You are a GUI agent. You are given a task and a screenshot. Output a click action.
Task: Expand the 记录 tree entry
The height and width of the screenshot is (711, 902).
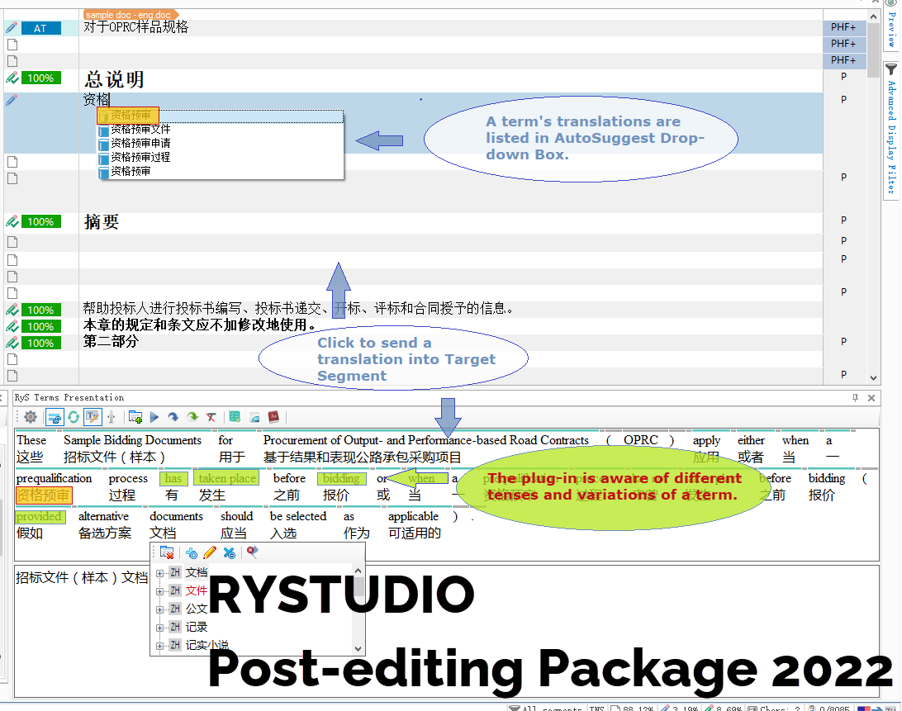tap(160, 628)
